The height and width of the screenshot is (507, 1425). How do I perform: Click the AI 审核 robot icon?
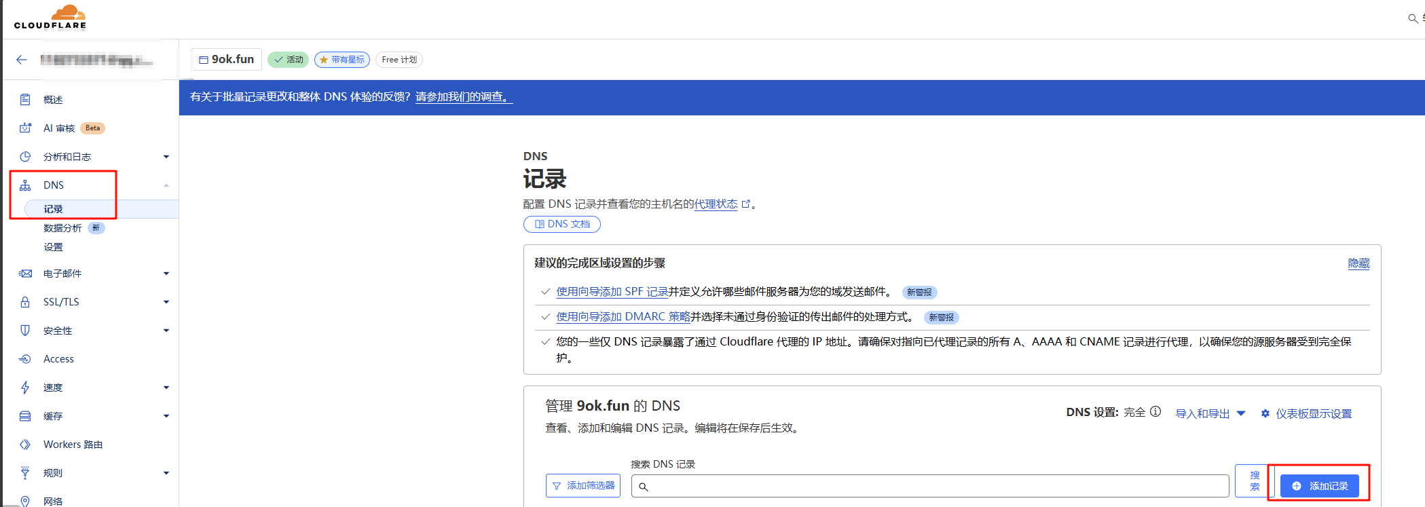tap(25, 128)
